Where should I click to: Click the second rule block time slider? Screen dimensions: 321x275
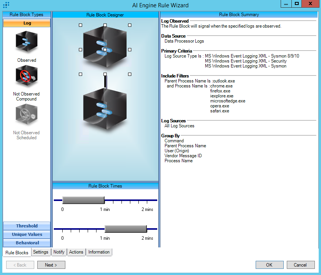tap(126, 229)
